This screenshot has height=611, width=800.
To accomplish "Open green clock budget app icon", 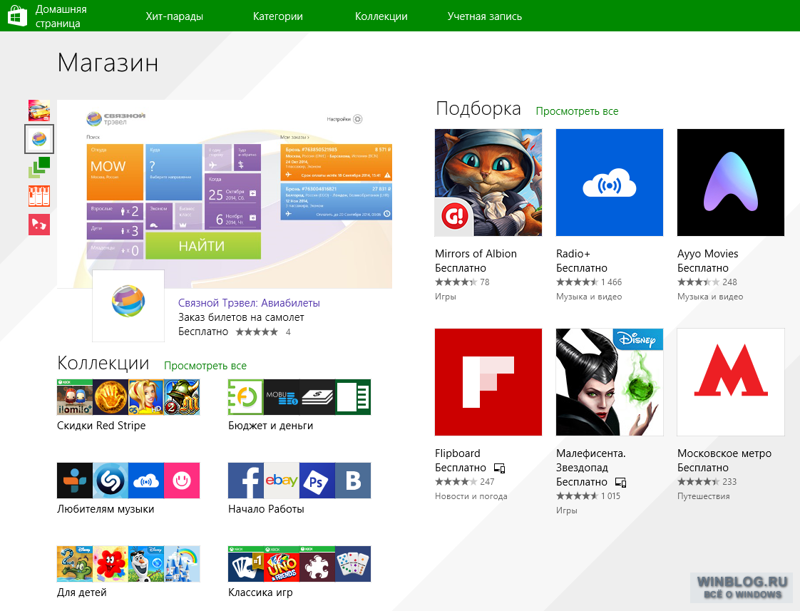I will [x=246, y=397].
